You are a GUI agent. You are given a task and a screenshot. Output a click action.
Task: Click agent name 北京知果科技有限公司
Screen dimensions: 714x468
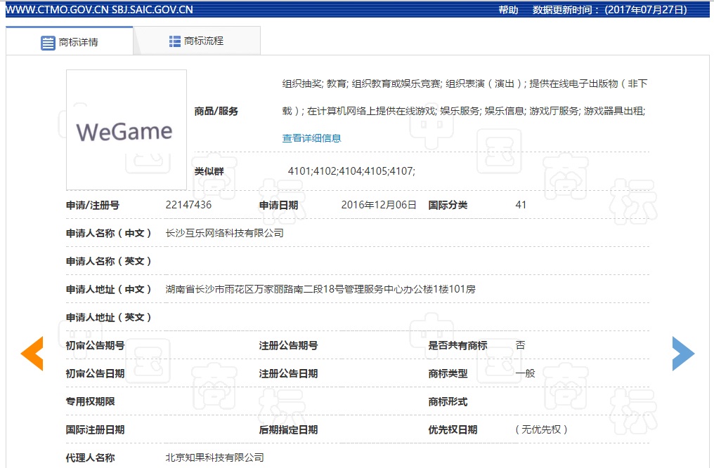(x=214, y=457)
